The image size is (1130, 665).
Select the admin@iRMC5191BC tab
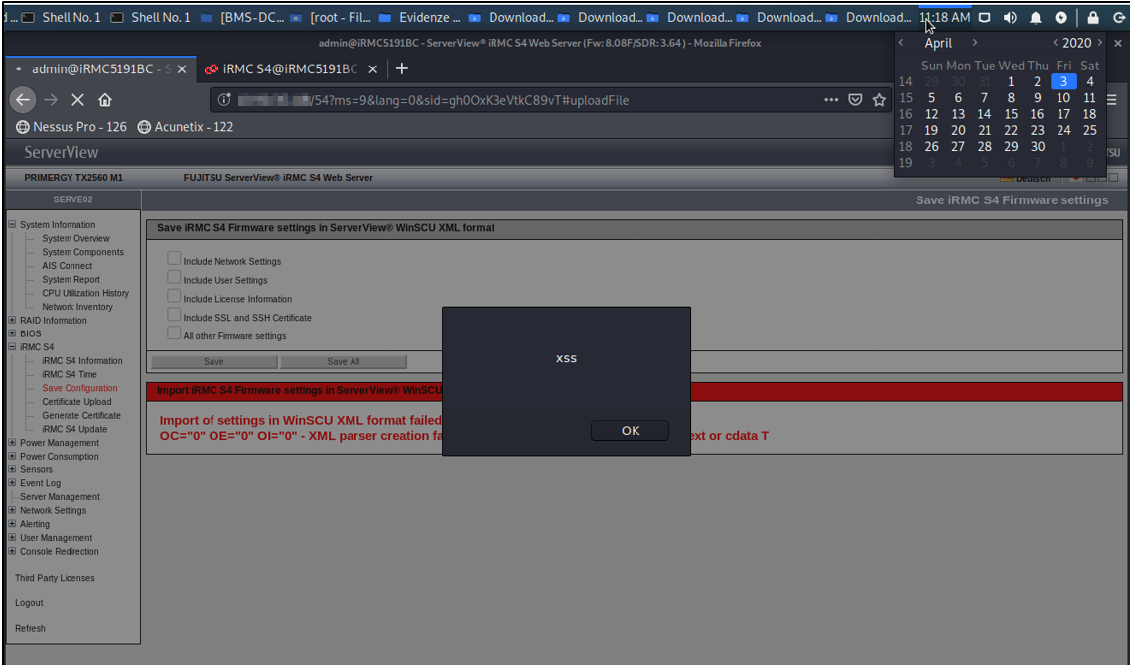tap(101, 69)
